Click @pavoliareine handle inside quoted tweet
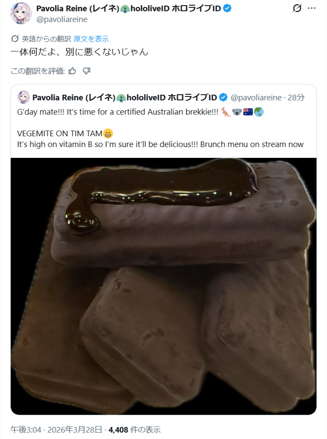Screen dimensions: 327x439 (x=256, y=97)
